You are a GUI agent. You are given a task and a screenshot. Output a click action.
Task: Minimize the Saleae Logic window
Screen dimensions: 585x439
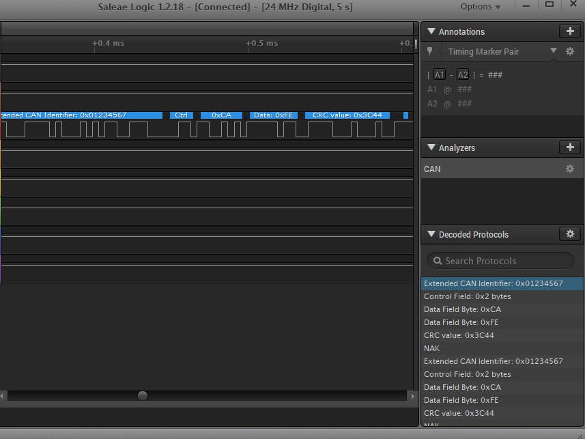pyautogui.click(x=526, y=6)
